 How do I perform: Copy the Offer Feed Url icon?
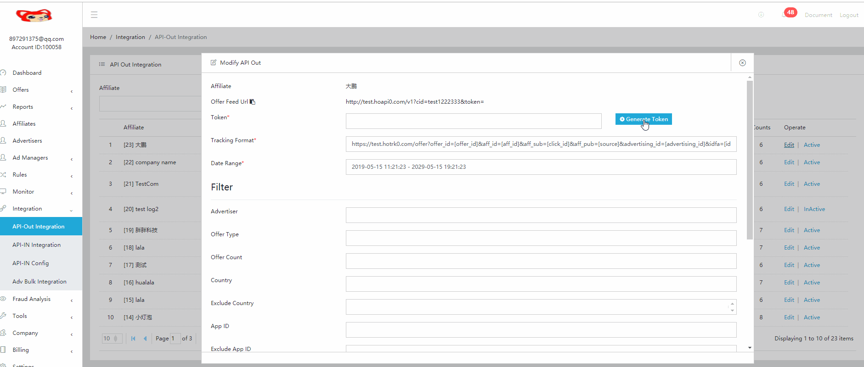click(x=252, y=102)
